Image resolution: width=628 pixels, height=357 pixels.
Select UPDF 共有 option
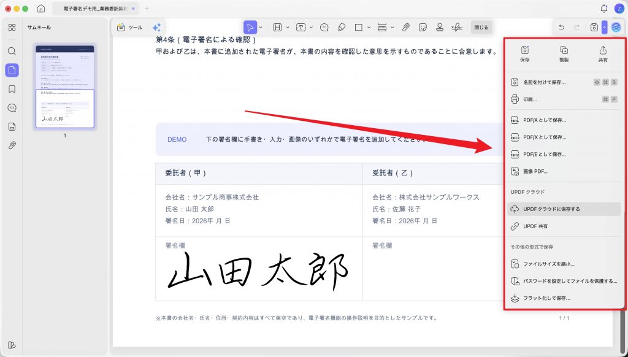click(564, 226)
